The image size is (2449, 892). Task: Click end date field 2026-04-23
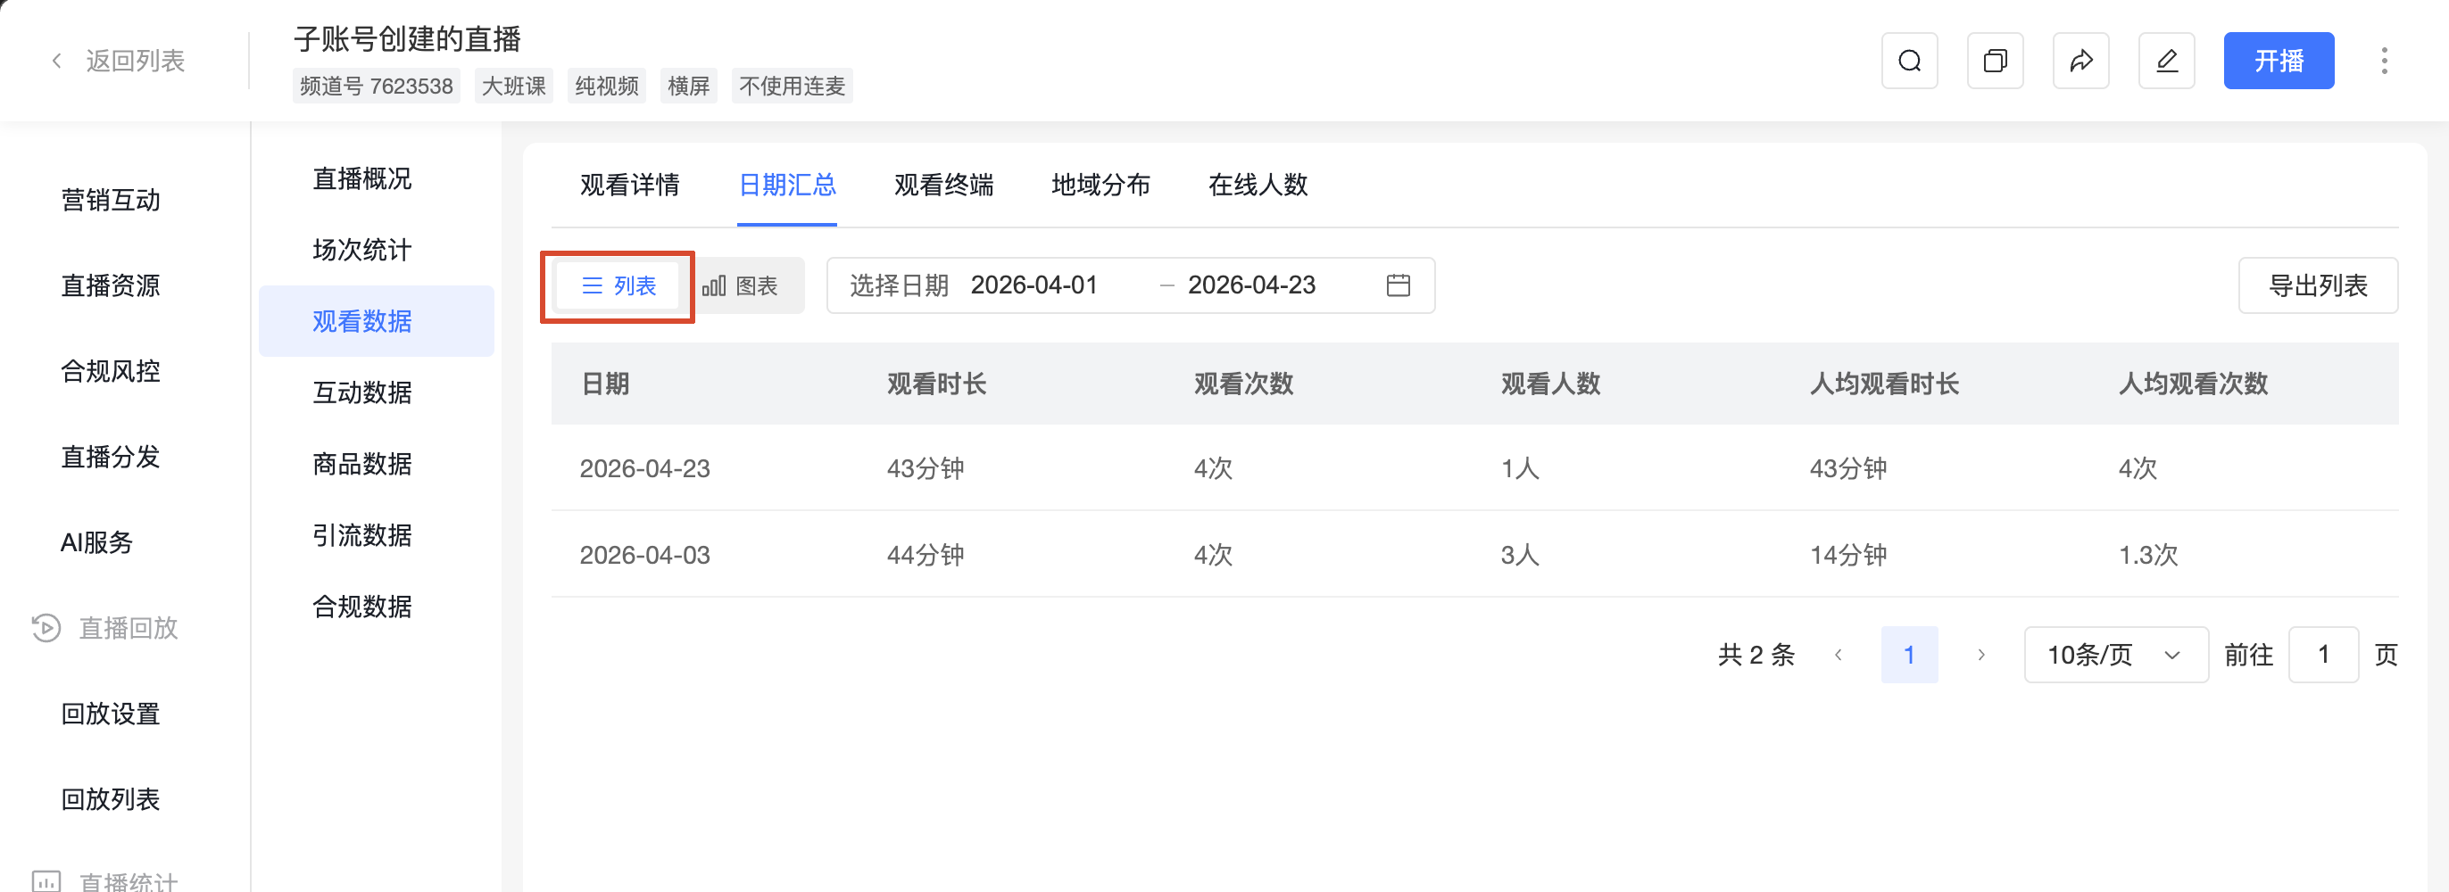point(1251,285)
